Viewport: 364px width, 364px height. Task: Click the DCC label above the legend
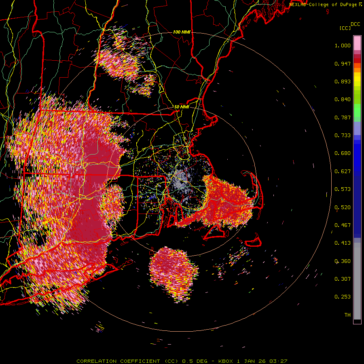(x=355, y=24)
